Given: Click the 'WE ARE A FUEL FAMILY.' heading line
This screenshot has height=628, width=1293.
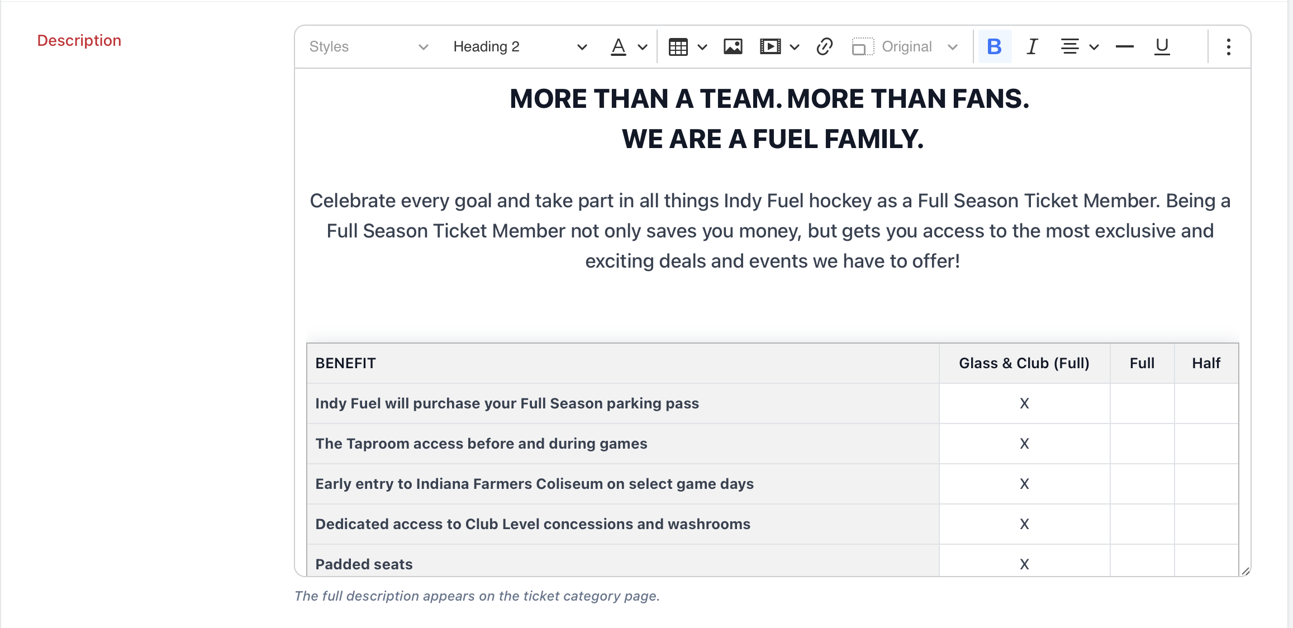Looking at the screenshot, I should coord(772,139).
